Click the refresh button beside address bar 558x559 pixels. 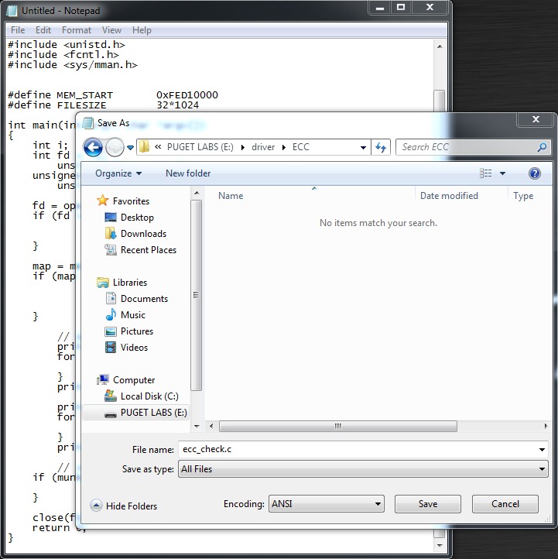(x=381, y=147)
